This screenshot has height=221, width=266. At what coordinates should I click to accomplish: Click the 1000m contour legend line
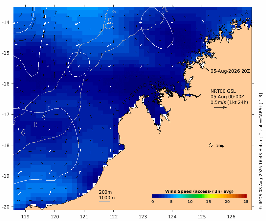104,202
